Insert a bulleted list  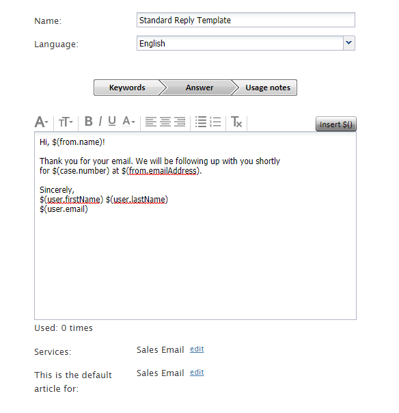coord(201,122)
